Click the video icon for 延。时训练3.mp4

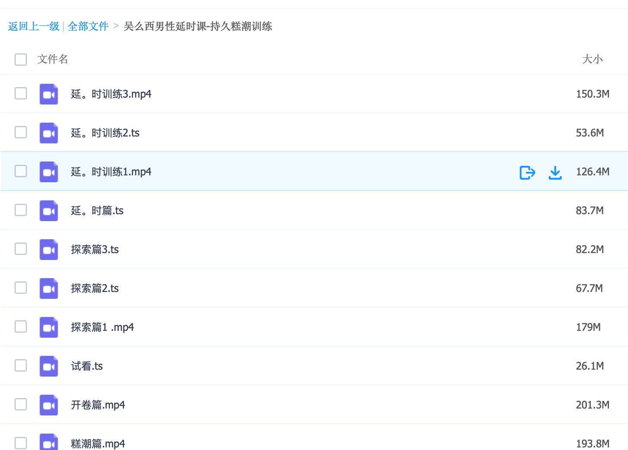49,94
